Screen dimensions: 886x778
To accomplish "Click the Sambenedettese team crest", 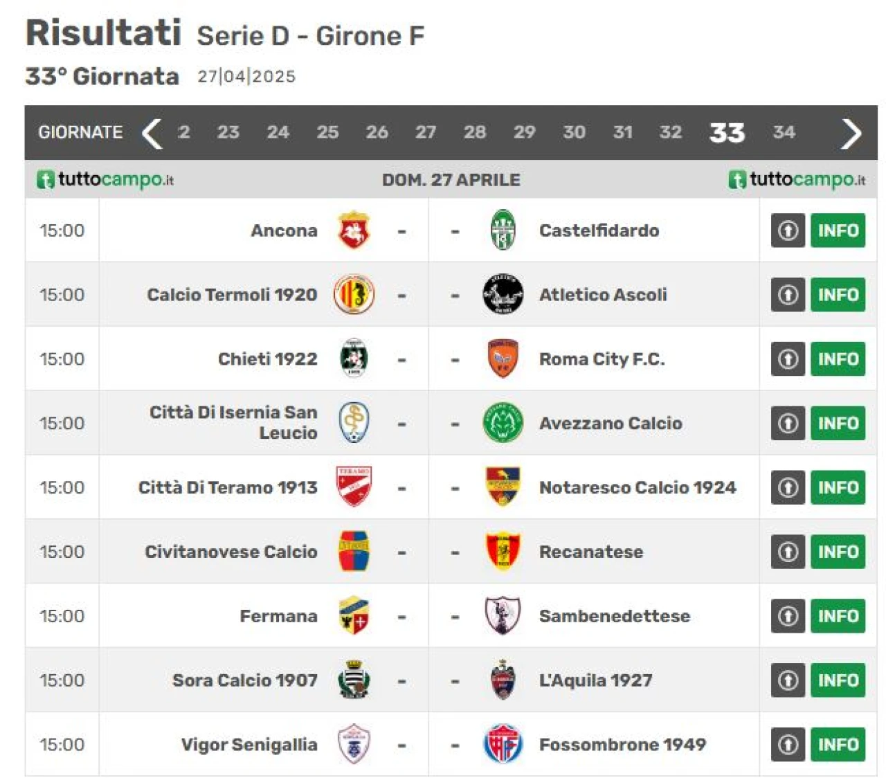I will click(503, 615).
